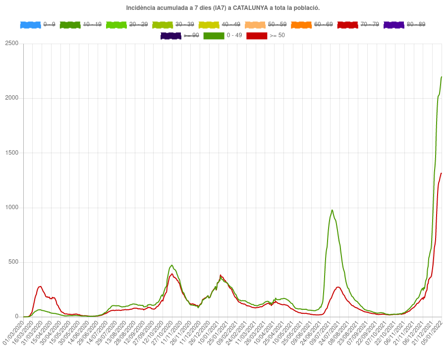Click the chart title about IA7 a CATALUNYA

coord(223,8)
